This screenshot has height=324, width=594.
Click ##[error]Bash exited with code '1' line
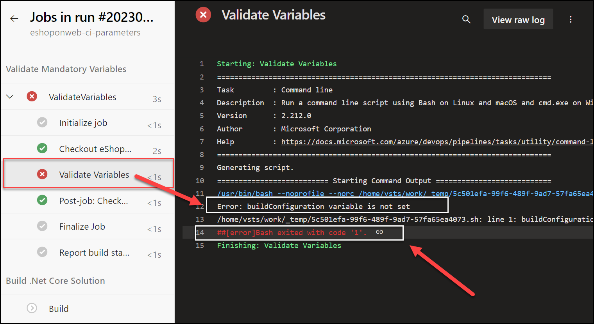click(x=292, y=232)
